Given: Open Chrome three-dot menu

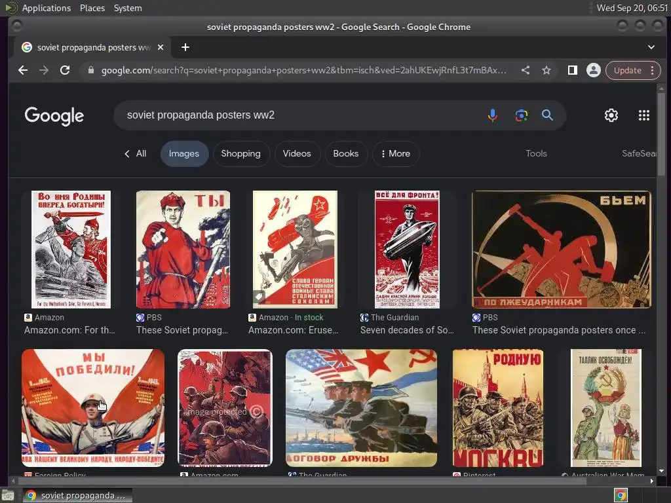Looking at the screenshot, I should (x=652, y=70).
